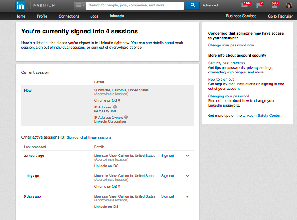
Task: Expand the 23 hours ago session details
Action: pos(187,156)
